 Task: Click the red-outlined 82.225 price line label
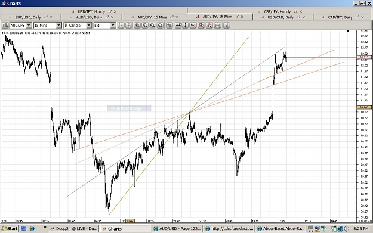(364, 57)
